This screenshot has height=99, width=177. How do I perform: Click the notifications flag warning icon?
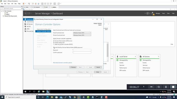click(x=153, y=13)
